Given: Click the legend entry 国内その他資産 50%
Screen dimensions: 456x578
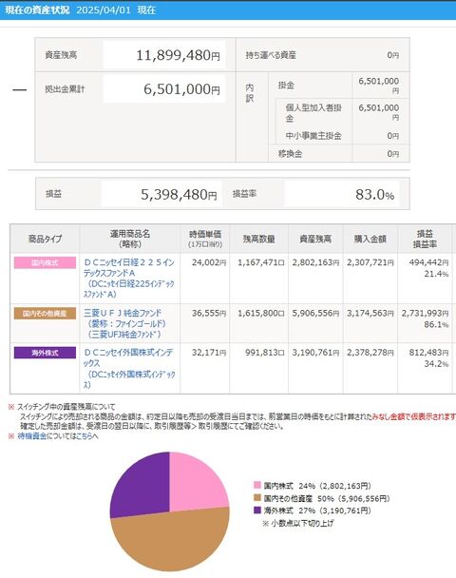Looking at the screenshot, I should click(x=327, y=498).
